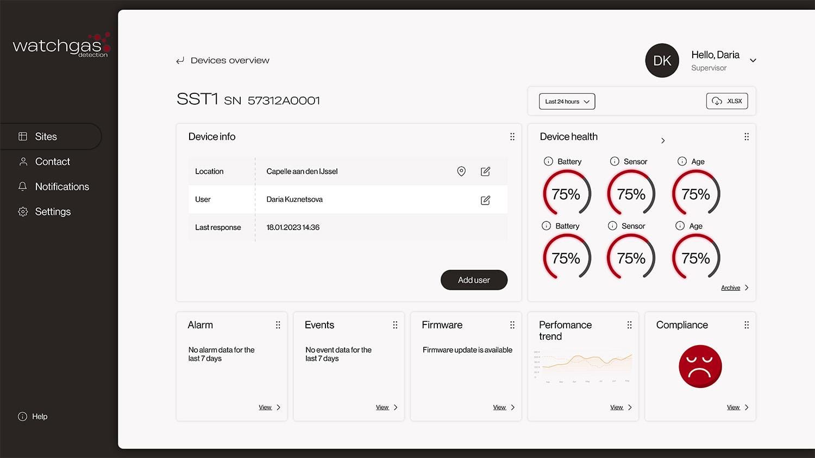815x458 pixels.
Task: Open the Archive link in Device health
Action: 731,288
